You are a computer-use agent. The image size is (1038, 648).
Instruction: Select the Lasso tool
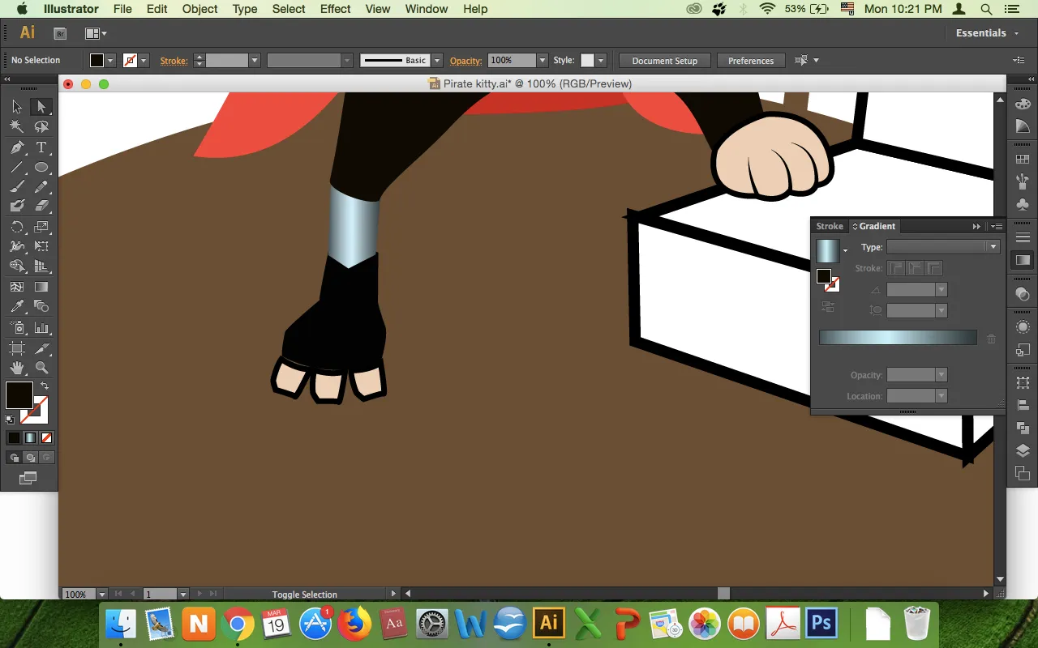pyautogui.click(x=41, y=127)
